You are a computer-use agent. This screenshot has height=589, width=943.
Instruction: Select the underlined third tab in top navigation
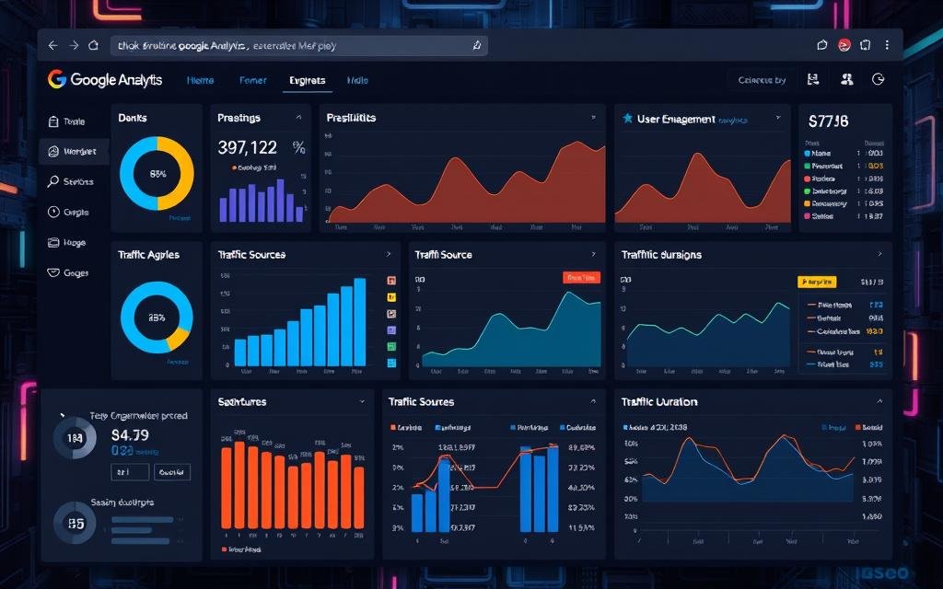tap(307, 81)
